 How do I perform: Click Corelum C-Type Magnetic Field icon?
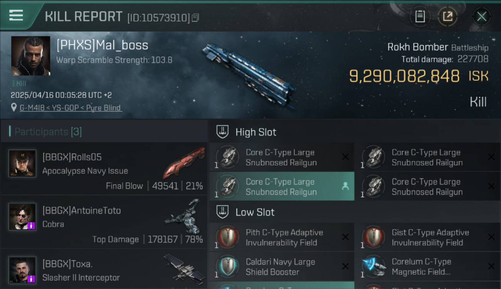pos(373,267)
